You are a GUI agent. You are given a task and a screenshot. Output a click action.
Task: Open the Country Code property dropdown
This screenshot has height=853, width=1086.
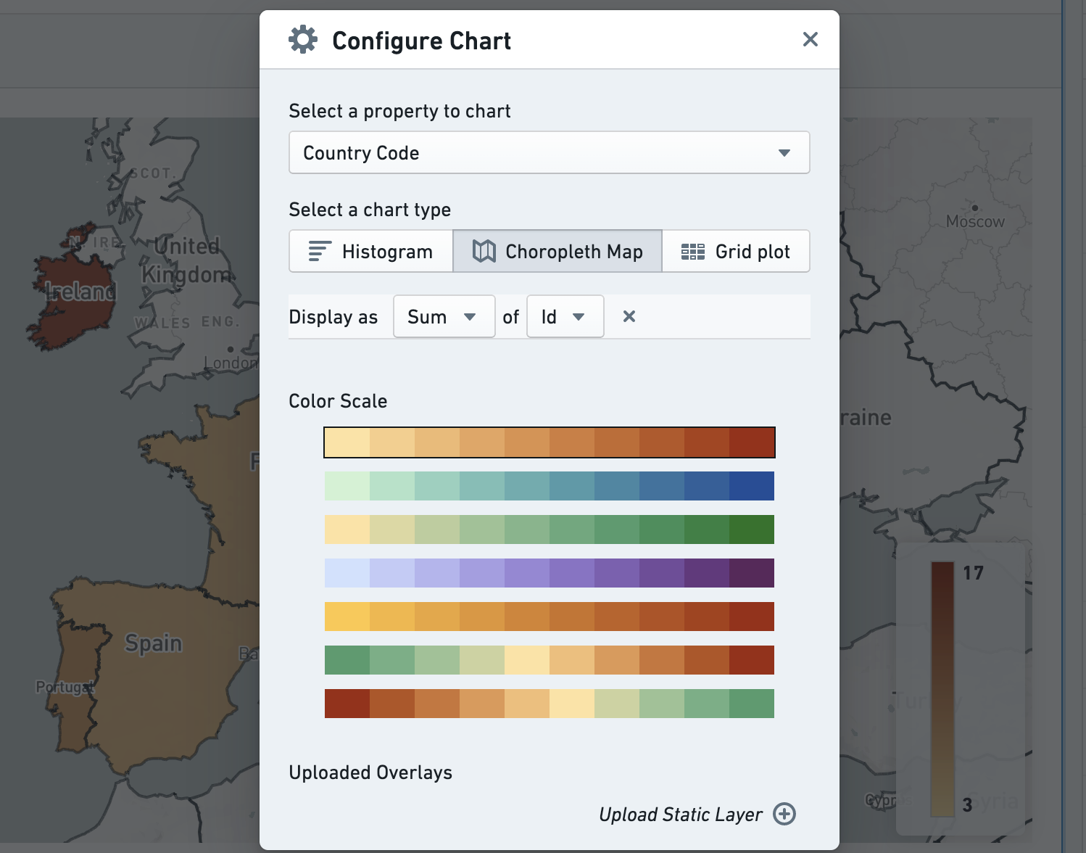tap(549, 152)
